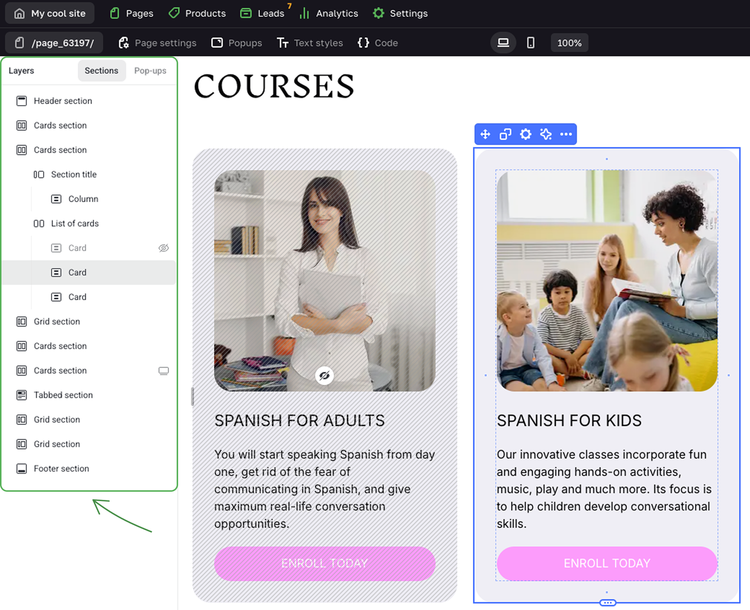Image resolution: width=750 pixels, height=610 pixels.
Task: Open the more options dots in the card toolbar
Action: [566, 134]
